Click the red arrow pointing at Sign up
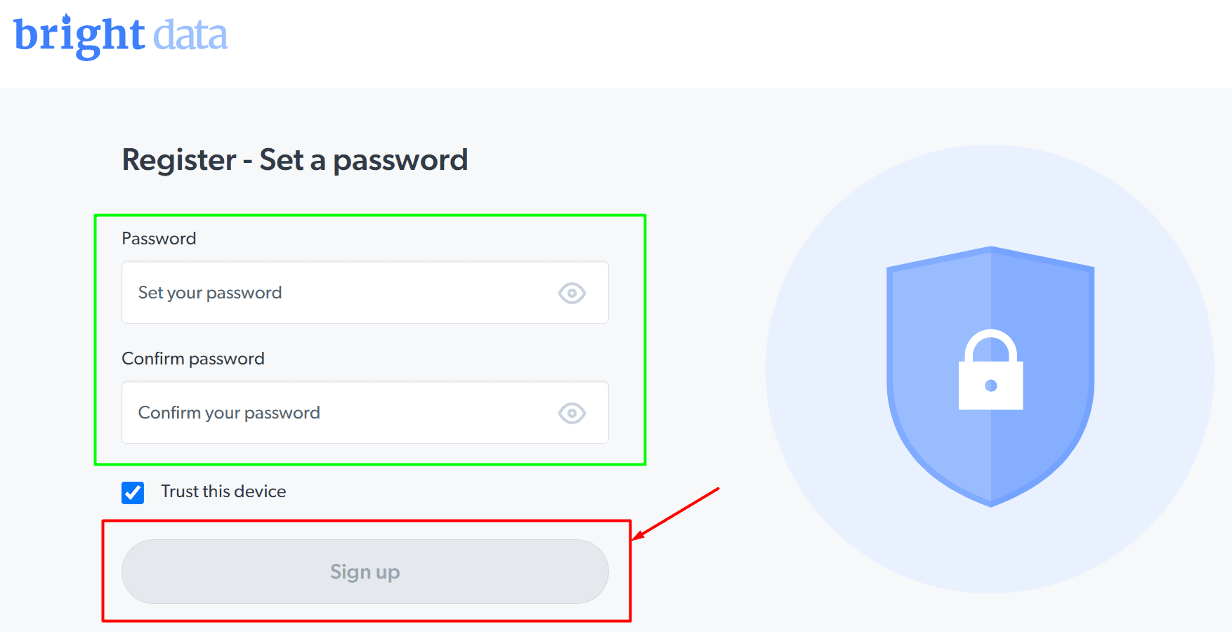The image size is (1232, 632). point(676,514)
